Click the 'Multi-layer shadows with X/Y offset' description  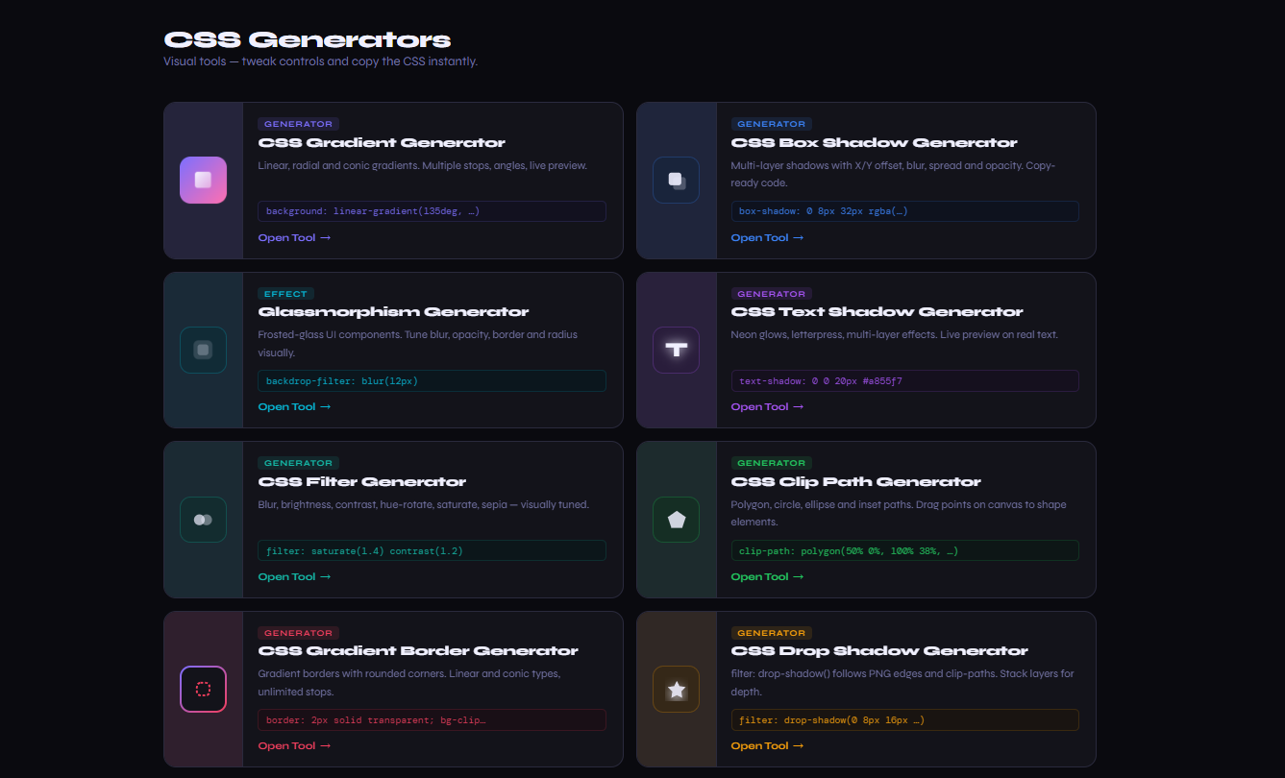tap(893, 174)
